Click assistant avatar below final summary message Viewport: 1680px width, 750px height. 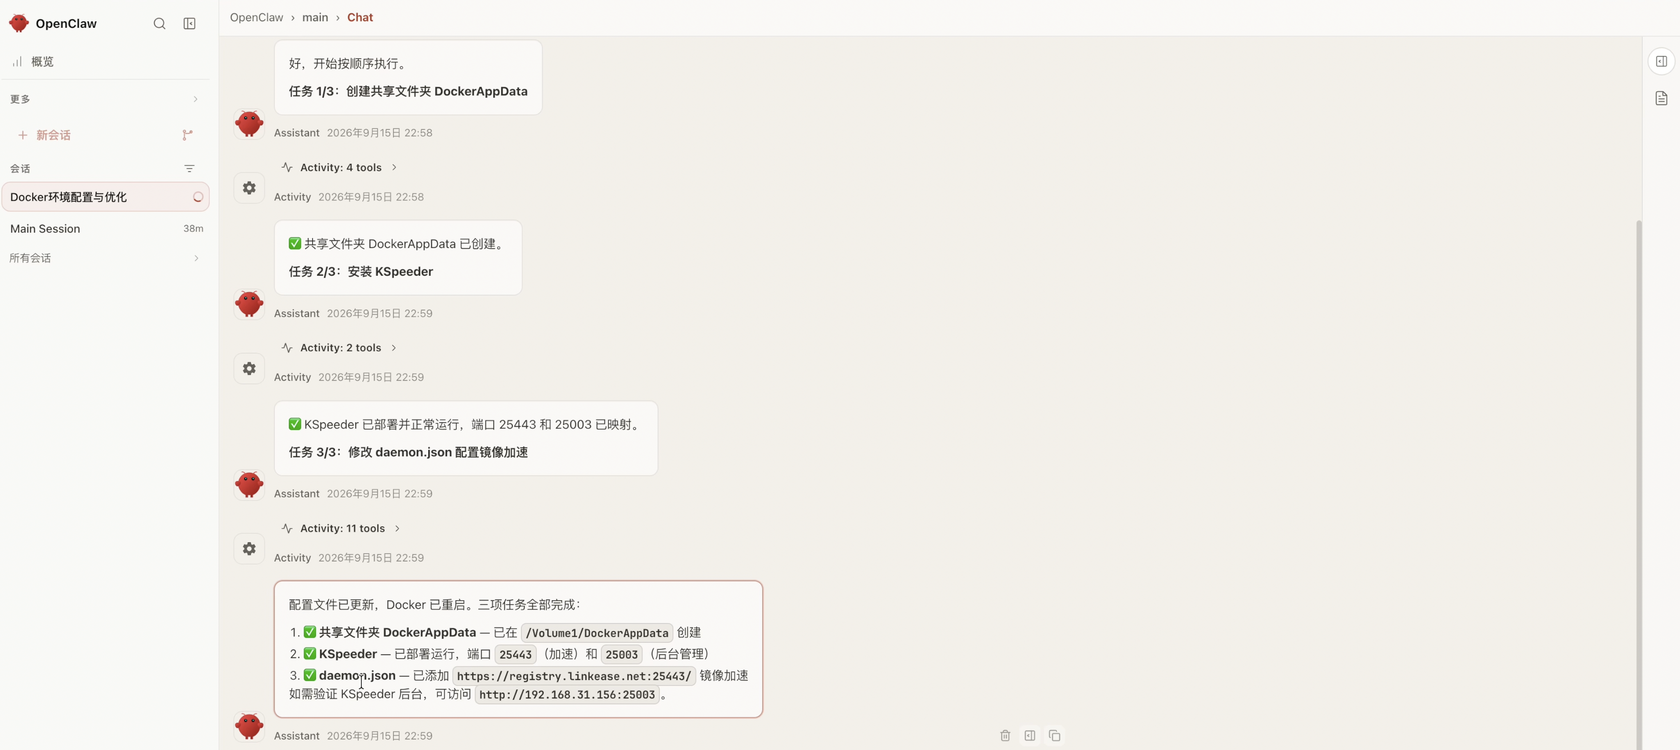pyautogui.click(x=249, y=727)
